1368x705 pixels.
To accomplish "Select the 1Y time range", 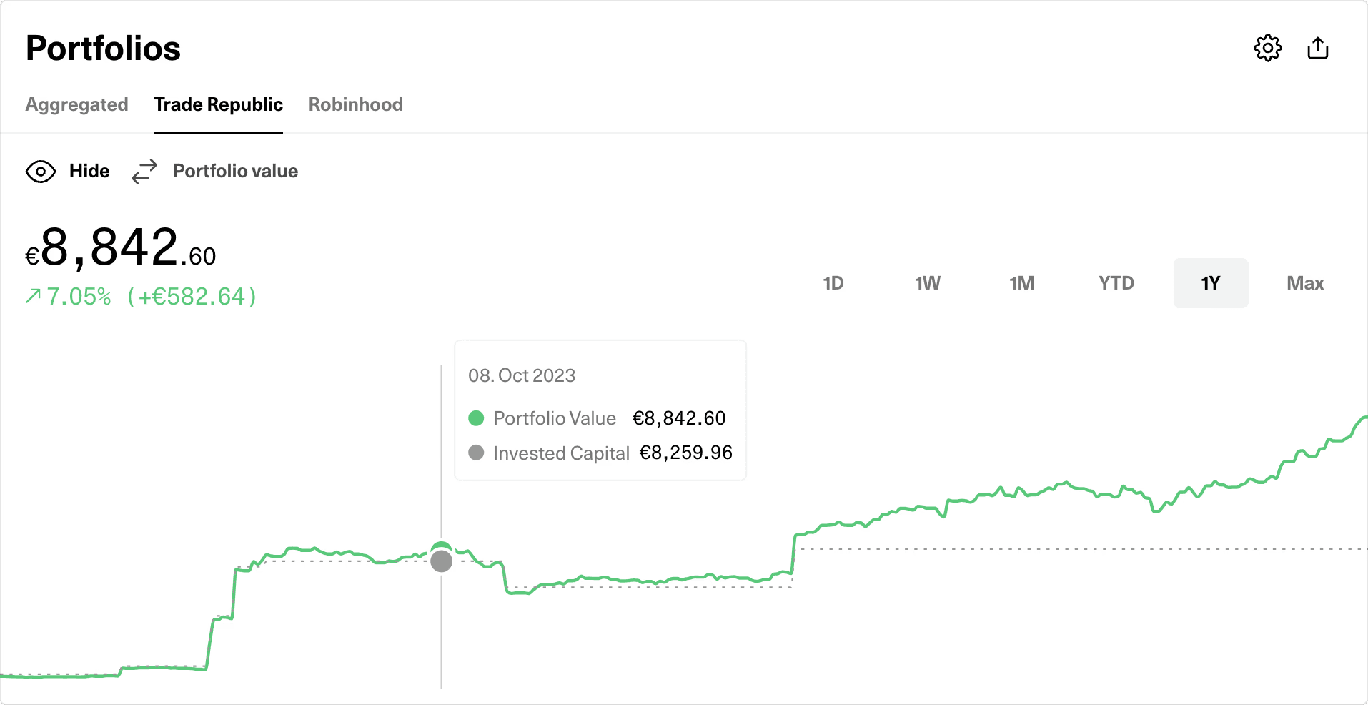I will coord(1210,283).
